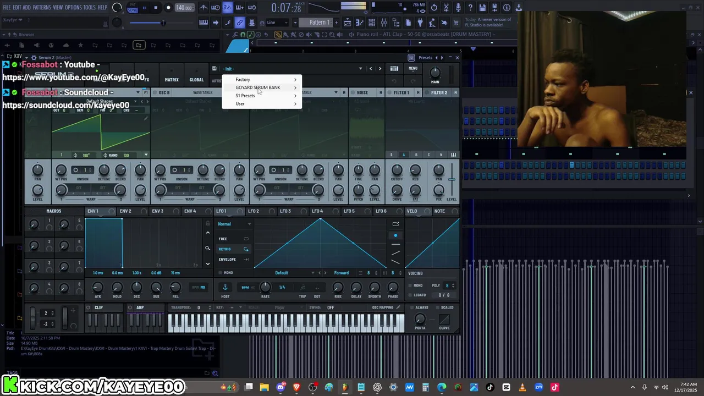Image resolution: width=704 pixels, height=396 pixels.
Task: Open FL Studio PATTERNS menu
Action: pyautogui.click(x=42, y=8)
